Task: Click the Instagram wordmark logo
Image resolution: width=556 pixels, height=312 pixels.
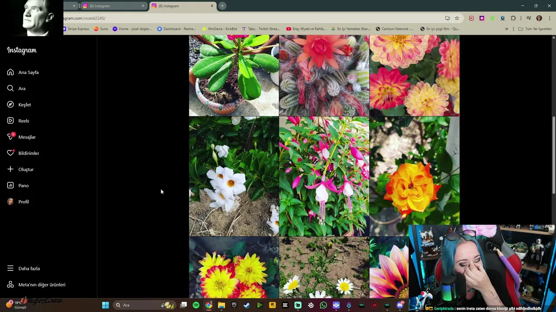Action: 22,50
